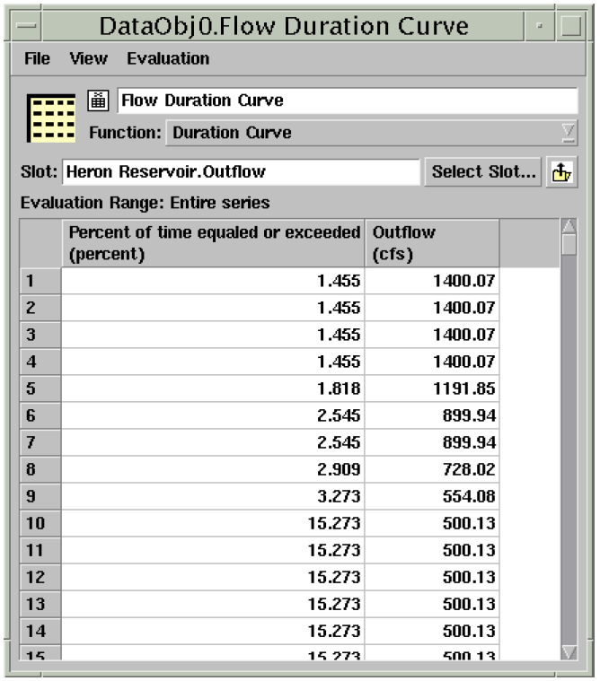Screen dimensions: 600x681
Task: Expand the Function Duration Curve dropdown
Action: [x=568, y=133]
